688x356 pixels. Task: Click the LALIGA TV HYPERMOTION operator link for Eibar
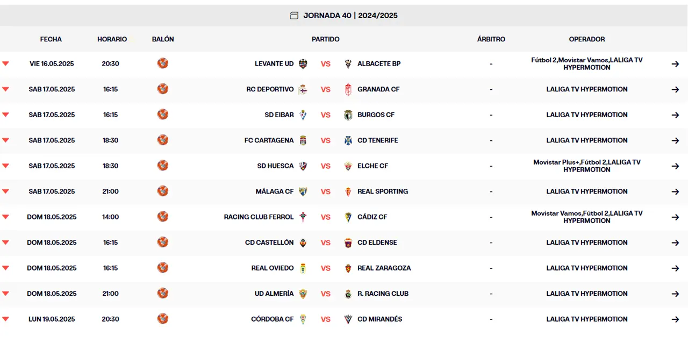click(586, 115)
